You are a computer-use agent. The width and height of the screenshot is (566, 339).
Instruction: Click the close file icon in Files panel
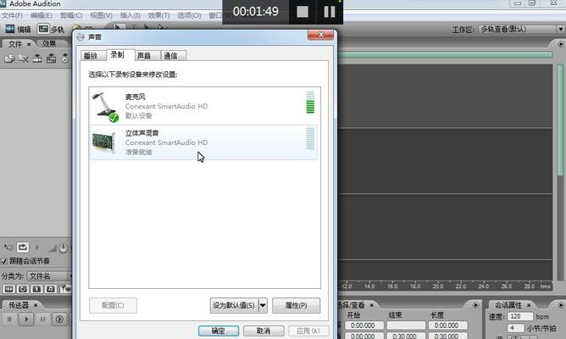pos(24,58)
